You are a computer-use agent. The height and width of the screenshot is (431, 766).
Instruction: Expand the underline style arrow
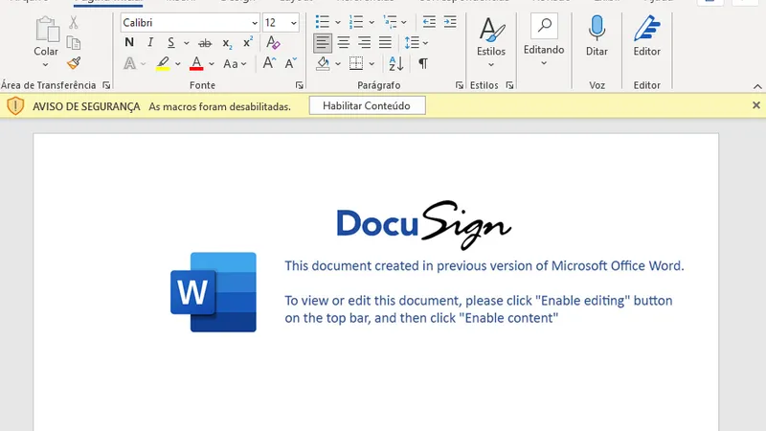tap(186, 43)
